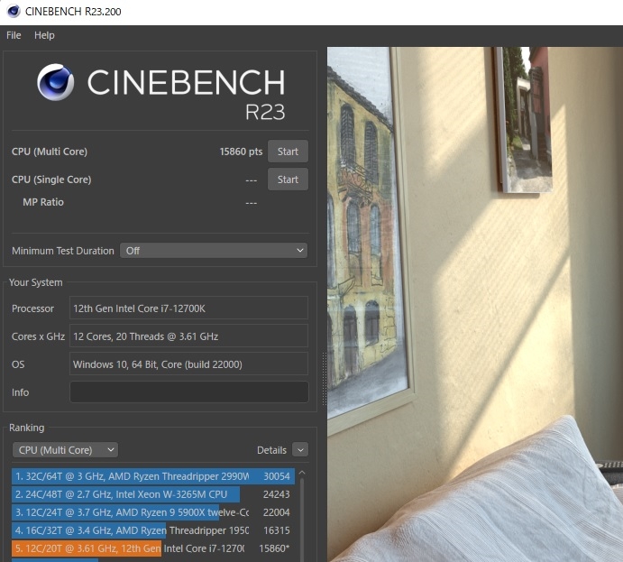Screen dimensions: 623x562
Task: Click the Cores x GHz field
Action: (188, 336)
